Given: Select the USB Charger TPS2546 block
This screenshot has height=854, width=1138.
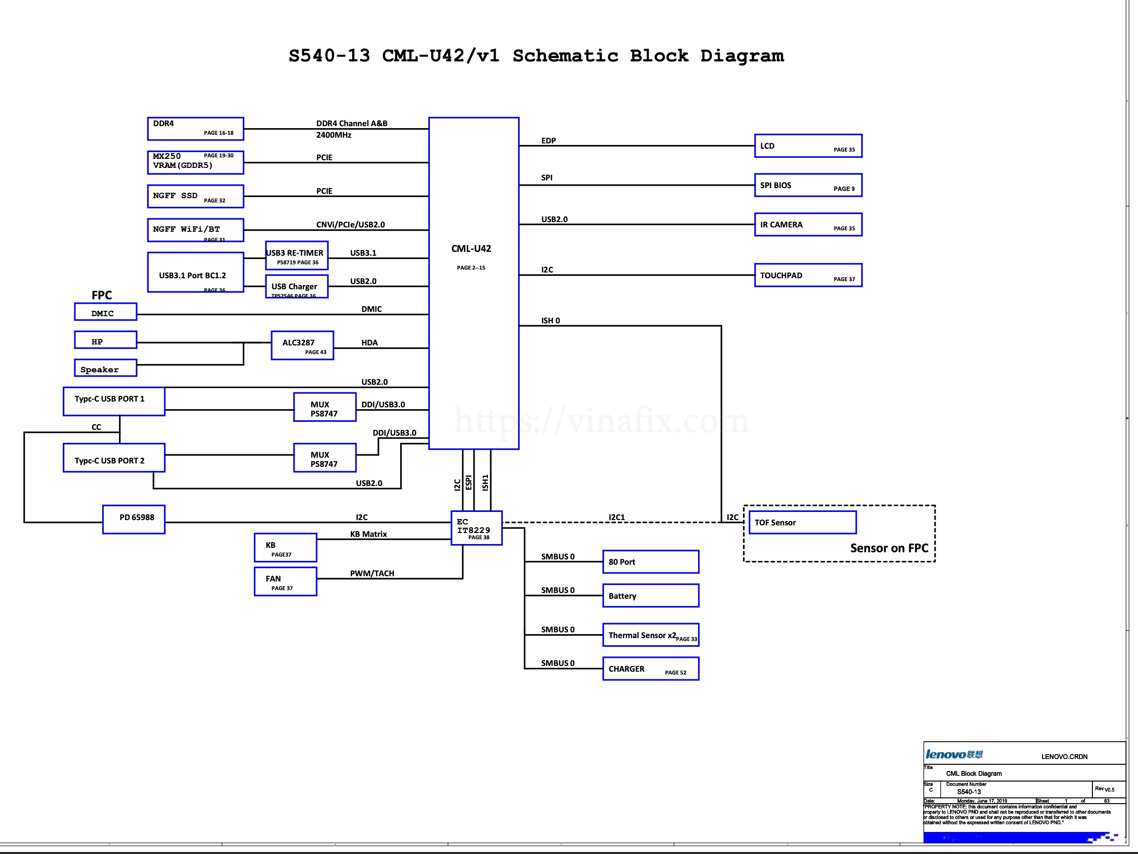Looking at the screenshot, I should click(297, 286).
